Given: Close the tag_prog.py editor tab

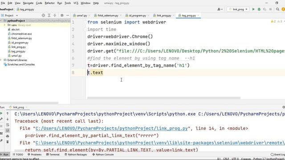Looking at the screenshot, I should point(198,16).
